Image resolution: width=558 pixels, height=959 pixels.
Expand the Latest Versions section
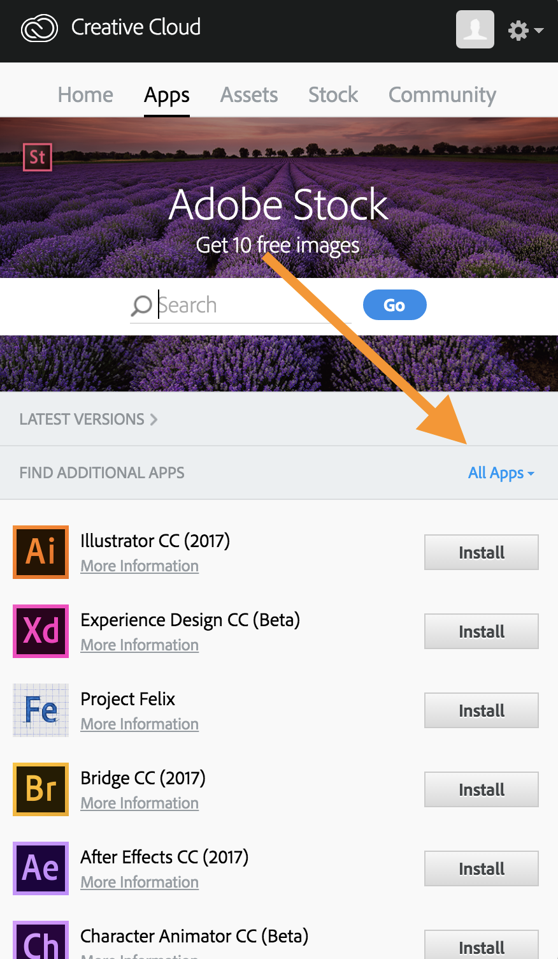88,420
